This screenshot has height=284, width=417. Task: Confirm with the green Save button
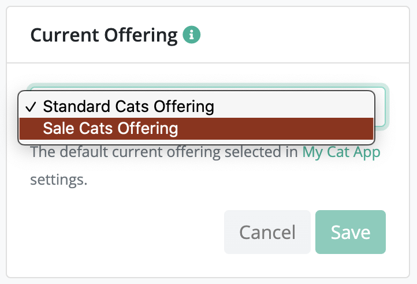click(350, 232)
